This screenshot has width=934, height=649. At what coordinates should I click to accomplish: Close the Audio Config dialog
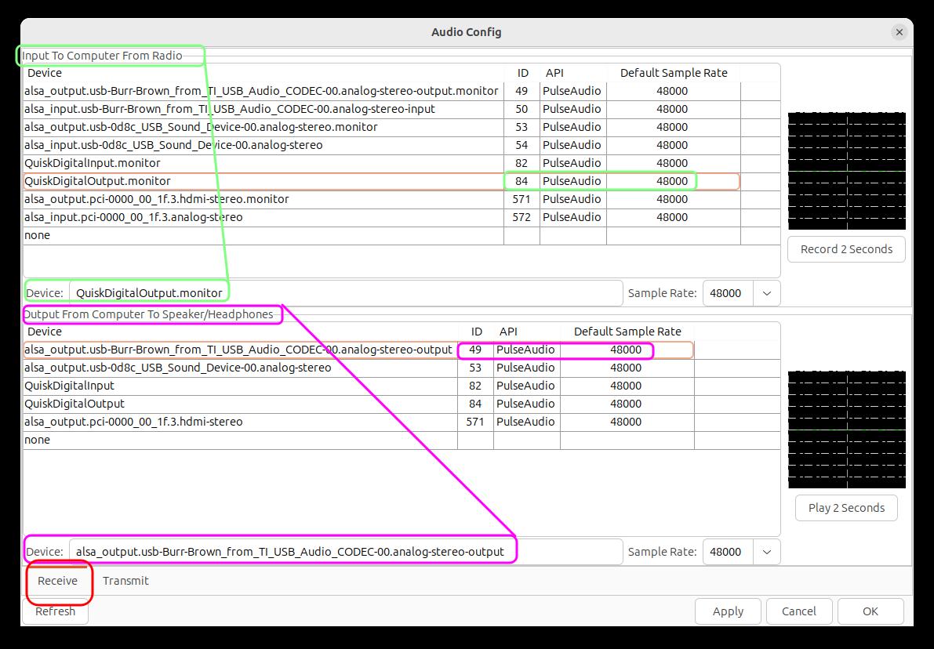[899, 32]
